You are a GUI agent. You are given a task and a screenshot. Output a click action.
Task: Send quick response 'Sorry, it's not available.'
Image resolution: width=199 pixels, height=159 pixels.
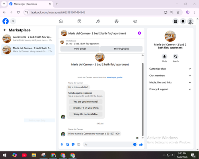pyautogui.click(x=86, y=114)
